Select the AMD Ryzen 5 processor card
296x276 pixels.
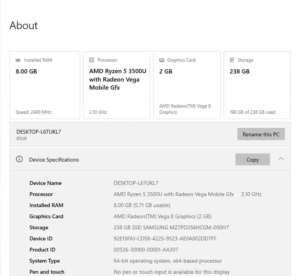(x=116, y=85)
